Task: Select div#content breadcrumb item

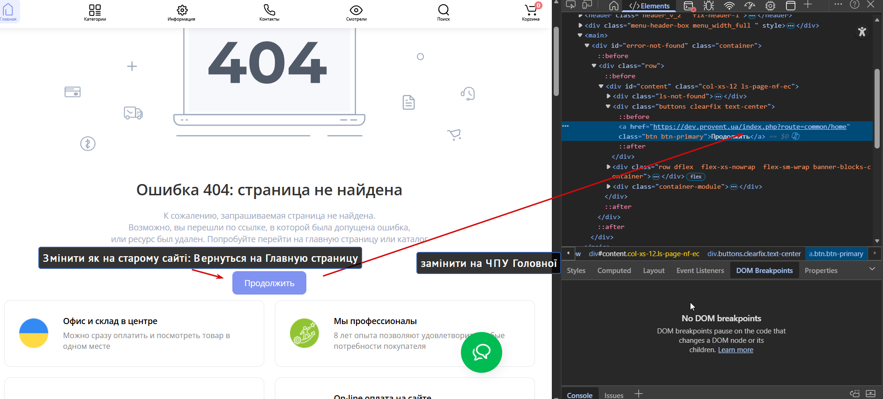Action: (644, 253)
